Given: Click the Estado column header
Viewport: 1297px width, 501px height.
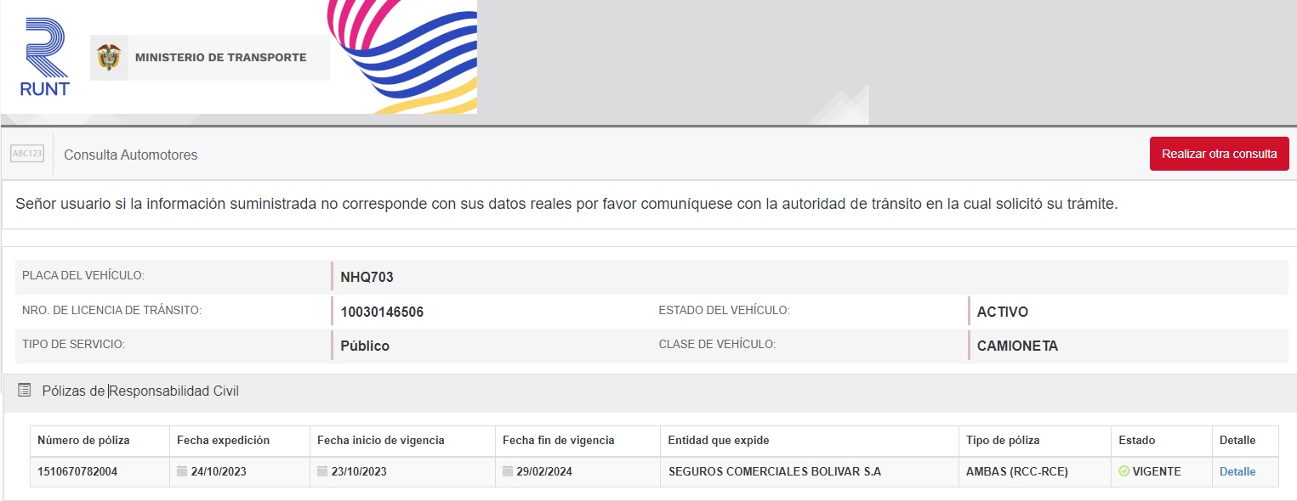Looking at the screenshot, I should 1136,440.
